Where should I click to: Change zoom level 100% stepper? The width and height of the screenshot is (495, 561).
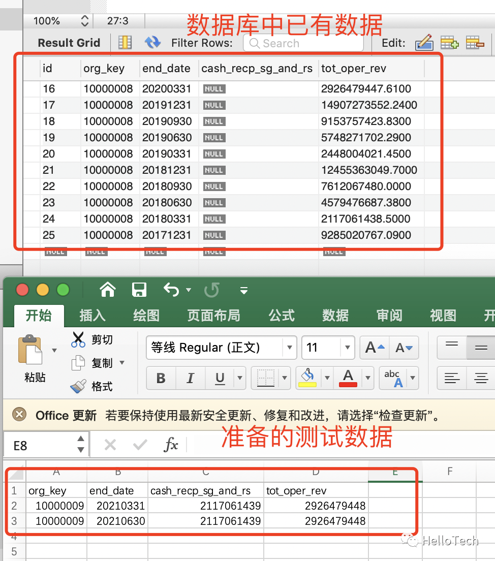(x=85, y=21)
